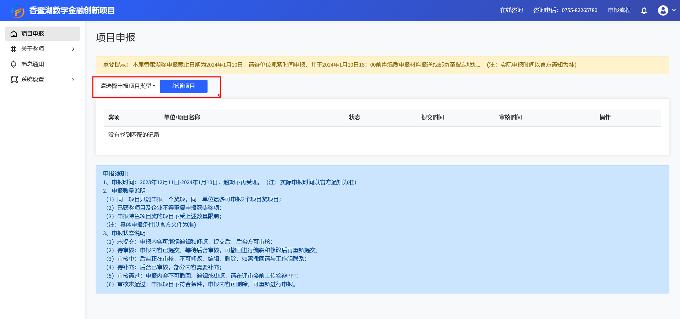This screenshot has width=680, height=319.
Task: Click the 新增项目 button
Action: [183, 86]
